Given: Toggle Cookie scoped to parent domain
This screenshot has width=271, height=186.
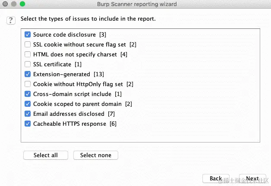Looking at the screenshot, I should [x=28, y=104].
